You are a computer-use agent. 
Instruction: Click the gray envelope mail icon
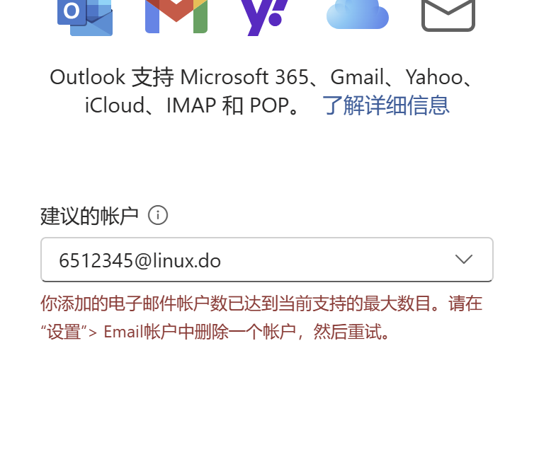pos(448,16)
